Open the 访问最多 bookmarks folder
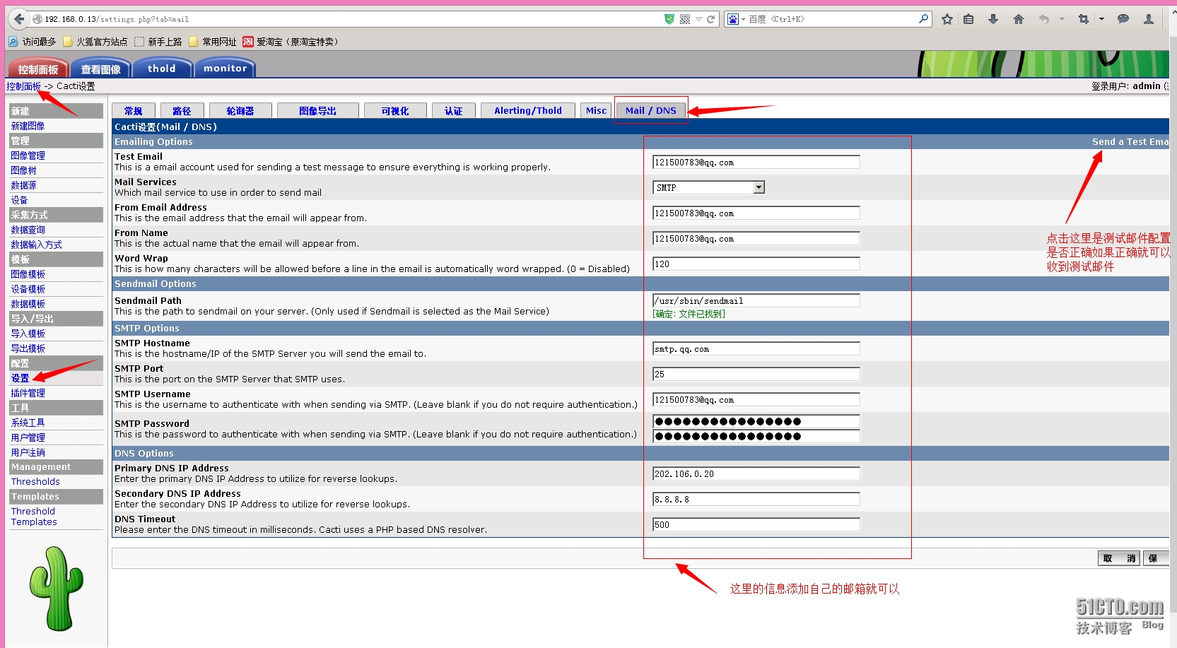Viewport: 1177px width, 648px height. point(33,42)
